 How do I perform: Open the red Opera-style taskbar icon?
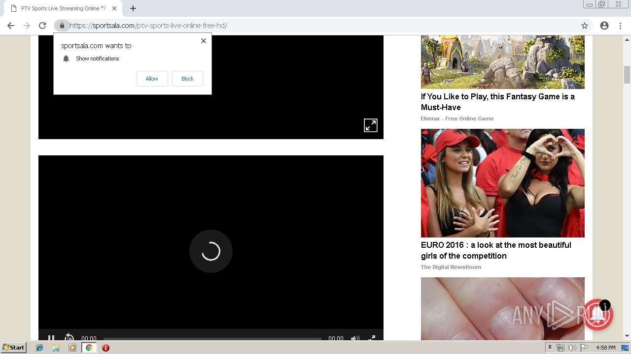[x=105, y=348]
